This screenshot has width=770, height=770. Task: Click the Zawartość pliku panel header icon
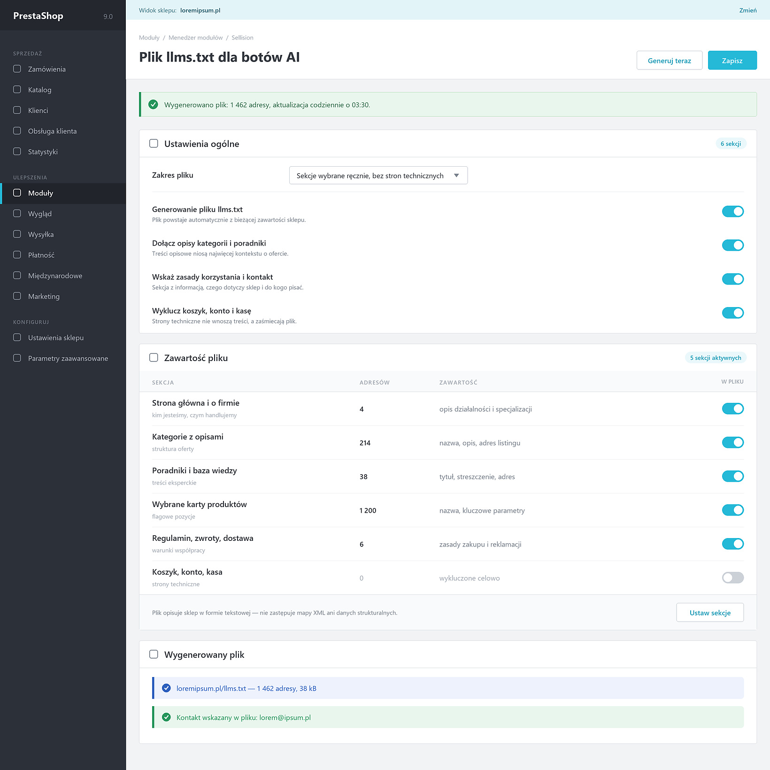pyautogui.click(x=154, y=358)
